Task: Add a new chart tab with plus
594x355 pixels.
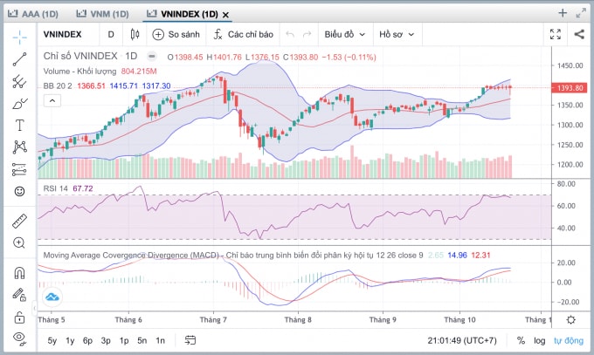Action: pos(563,13)
